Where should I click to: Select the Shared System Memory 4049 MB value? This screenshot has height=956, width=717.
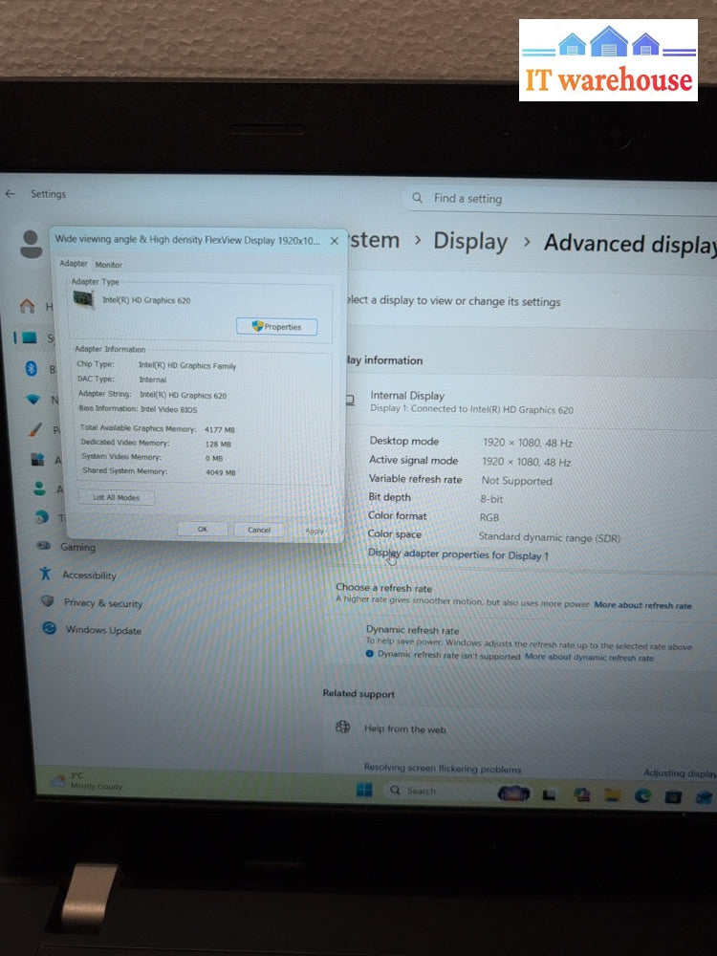[x=220, y=472]
